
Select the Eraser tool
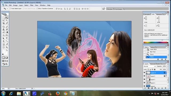(x=3, y=32)
